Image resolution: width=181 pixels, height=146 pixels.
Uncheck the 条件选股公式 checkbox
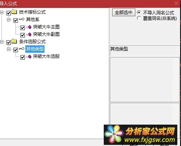pyautogui.click(x=8, y=42)
